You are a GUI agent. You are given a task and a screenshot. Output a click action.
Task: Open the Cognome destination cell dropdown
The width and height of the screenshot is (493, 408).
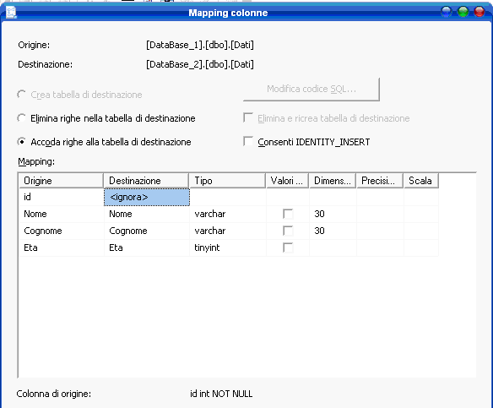(x=147, y=231)
